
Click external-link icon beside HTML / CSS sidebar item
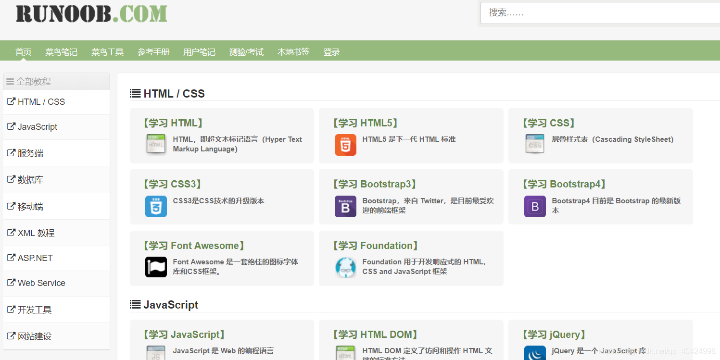(11, 101)
